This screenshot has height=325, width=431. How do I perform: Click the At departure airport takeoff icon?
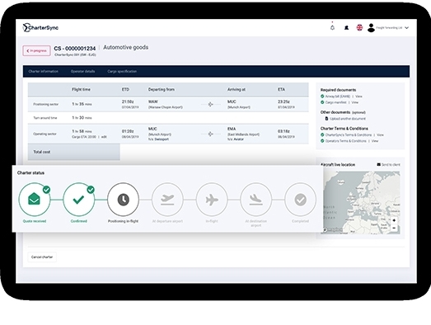(167, 200)
